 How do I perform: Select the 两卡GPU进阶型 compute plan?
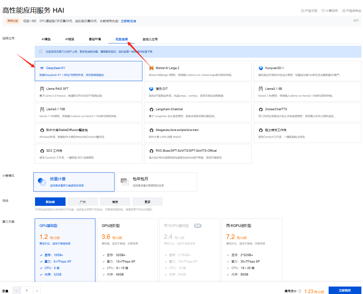(252, 250)
